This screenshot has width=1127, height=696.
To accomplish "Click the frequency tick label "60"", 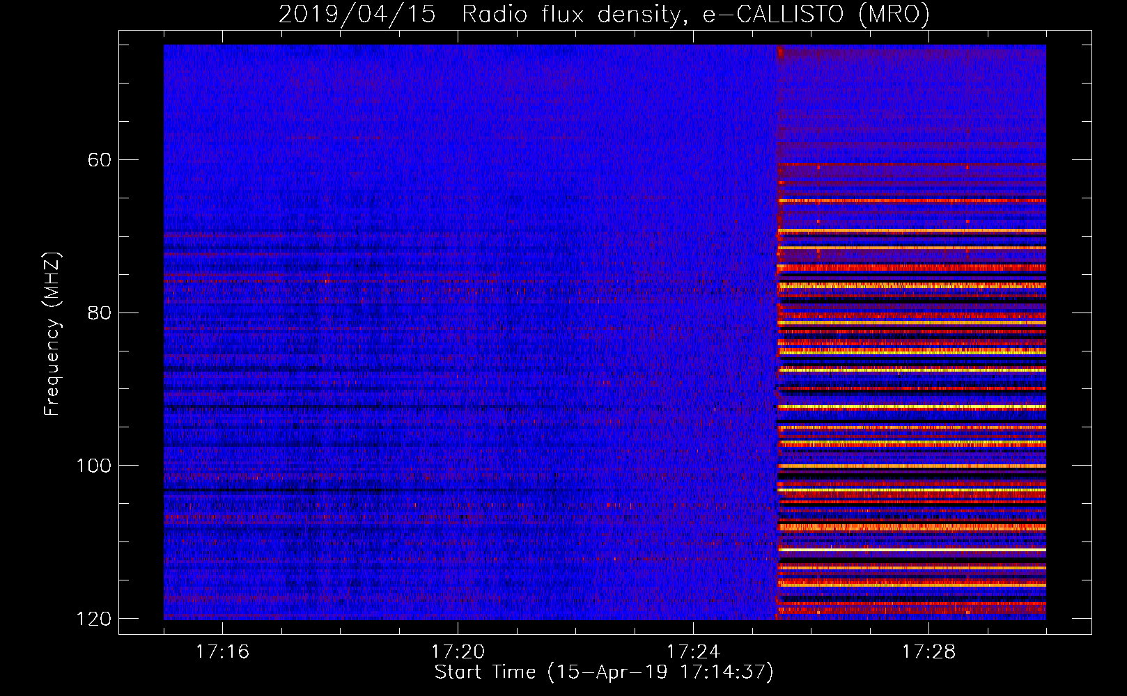I will (99, 160).
